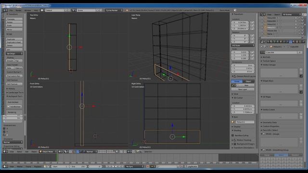The width and height of the screenshot is (308, 173).
Task: Toggle visibility of Polka.011 in outliner
Action: (x=296, y=28)
